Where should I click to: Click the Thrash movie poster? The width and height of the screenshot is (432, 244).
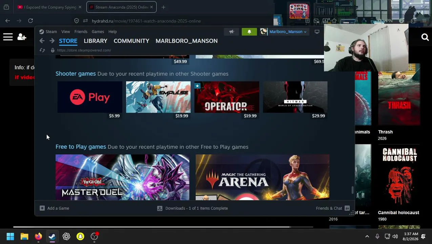coord(399,95)
